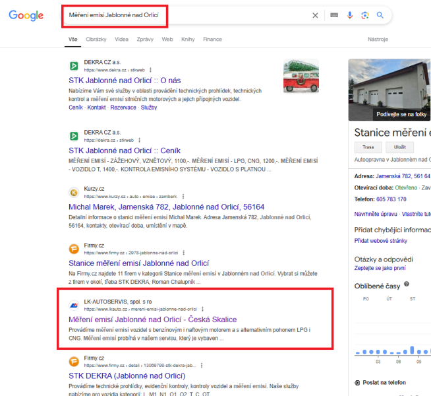Open the options menu for the STK DEKRA firmy.cz result
Screen dimensions: 431x396
[202, 365]
